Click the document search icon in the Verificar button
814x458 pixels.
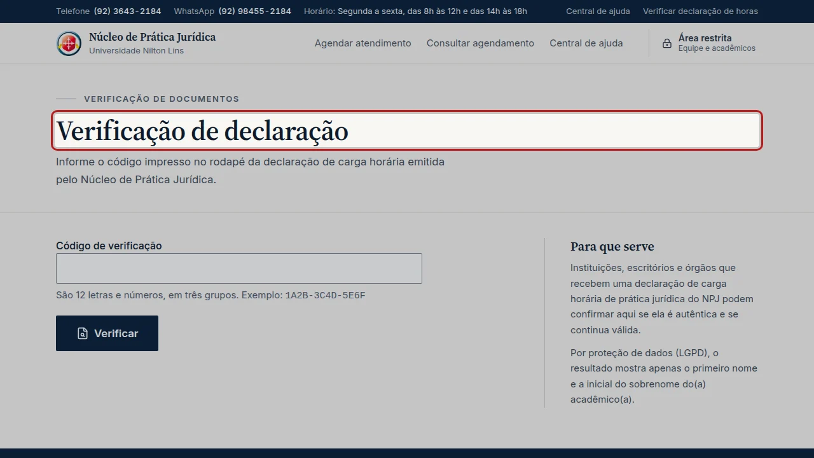pyautogui.click(x=83, y=333)
